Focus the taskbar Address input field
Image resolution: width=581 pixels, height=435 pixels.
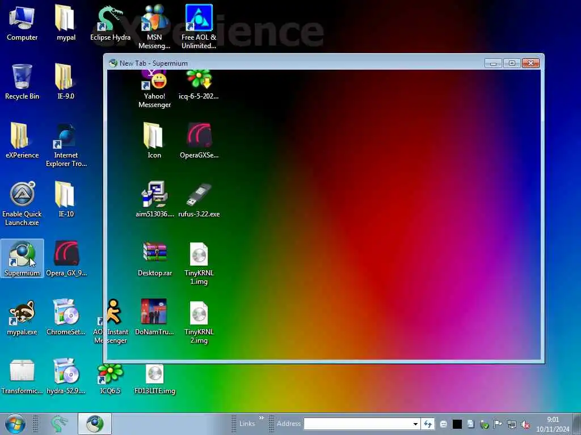coord(357,424)
